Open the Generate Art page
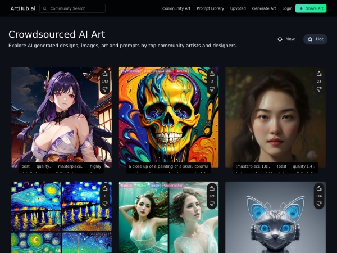 click(x=264, y=8)
